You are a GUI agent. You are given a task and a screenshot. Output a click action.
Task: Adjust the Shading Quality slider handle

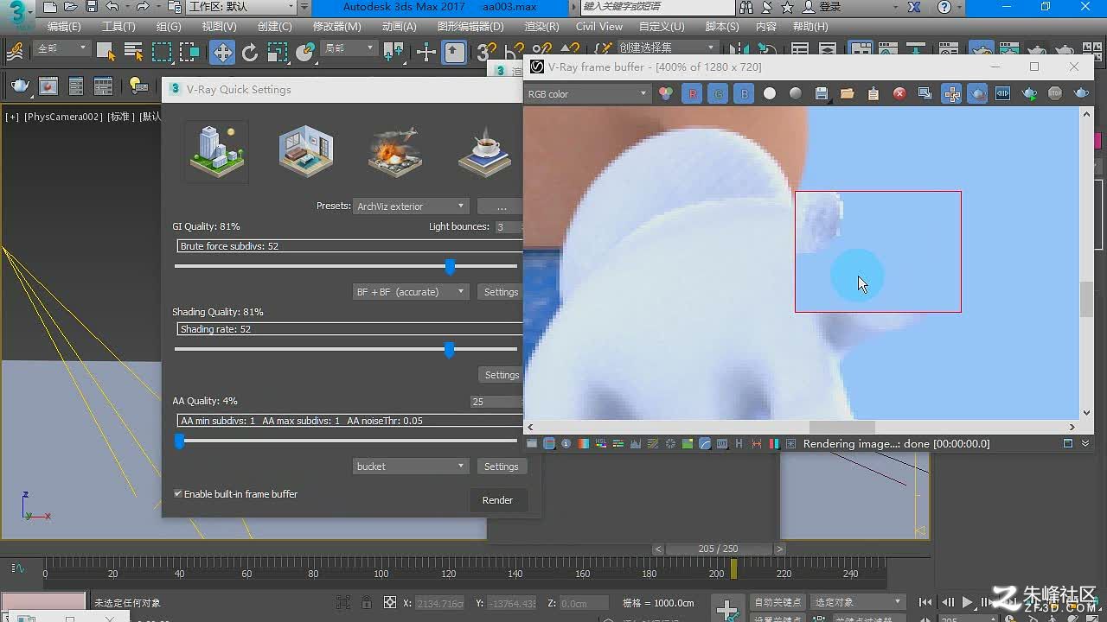tap(449, 350)
